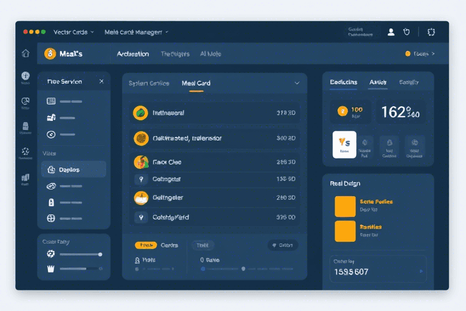Click the globe icon in the left panel list
Image resolution: width=466 pixels, height=311 pixels.
[51, 218]
